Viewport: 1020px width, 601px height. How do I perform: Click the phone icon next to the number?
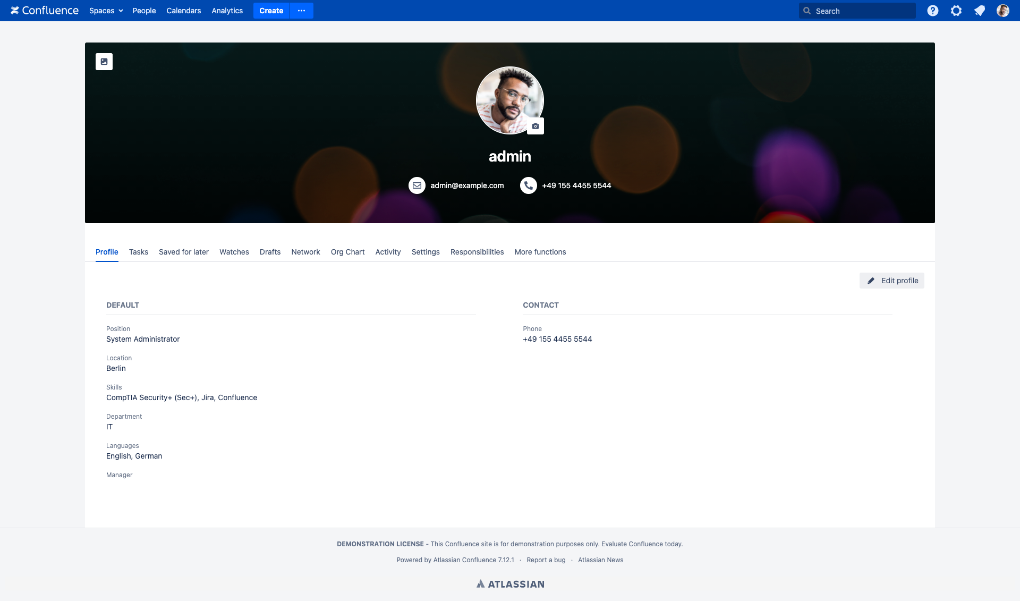point(528,185)
